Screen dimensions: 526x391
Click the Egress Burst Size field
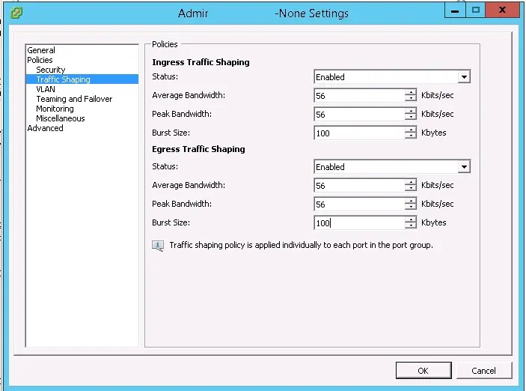click(x=360, y=223)
